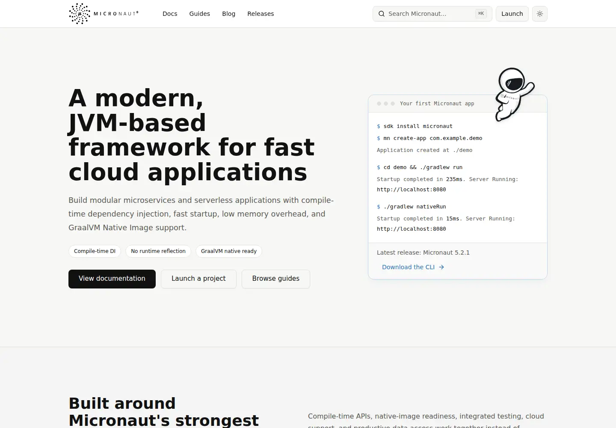Click the arrow icon next to Download the CLI
The height and width of the screenshot is (428, 616).
(441, 267)
